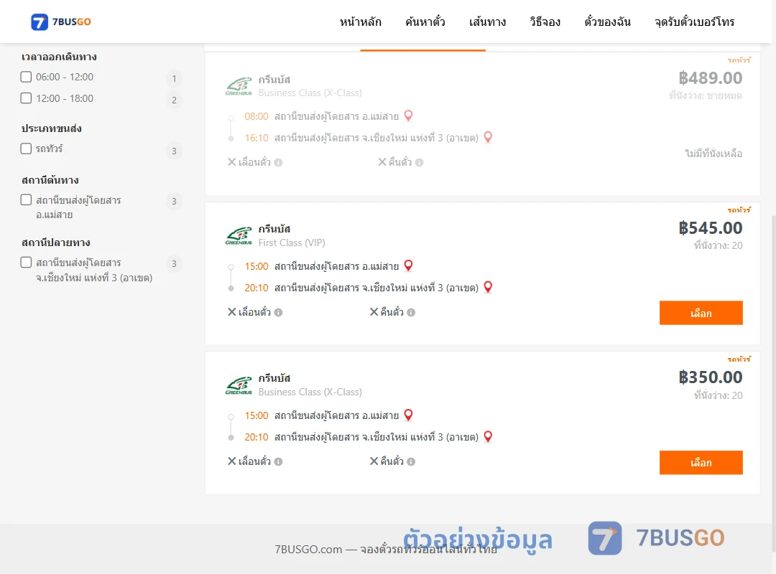Open map pin for 08:00 แม่สาย departure

pyautogui.click(x=408, y=116)
